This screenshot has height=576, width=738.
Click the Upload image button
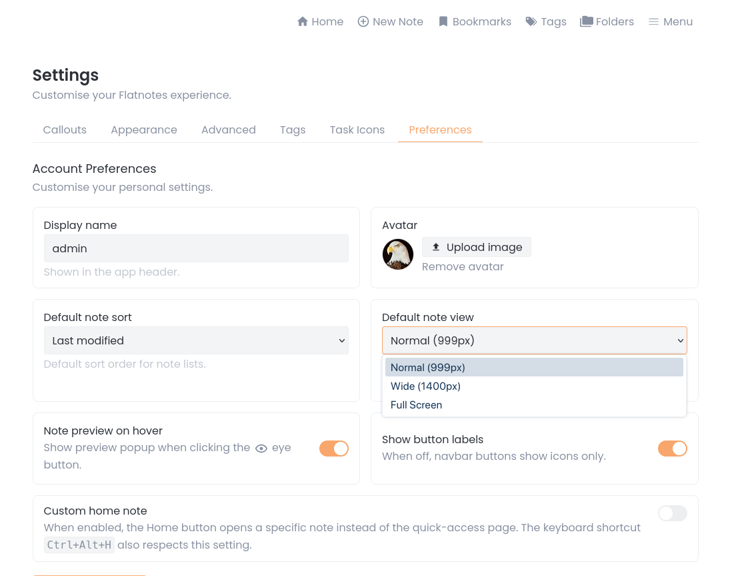tap(476, 247)
